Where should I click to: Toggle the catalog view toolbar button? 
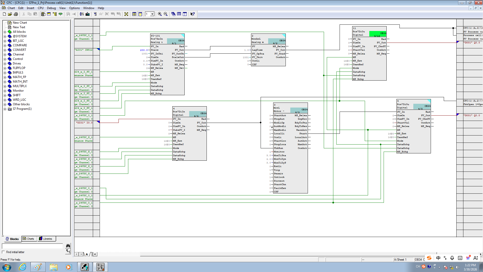pos(43,14)
